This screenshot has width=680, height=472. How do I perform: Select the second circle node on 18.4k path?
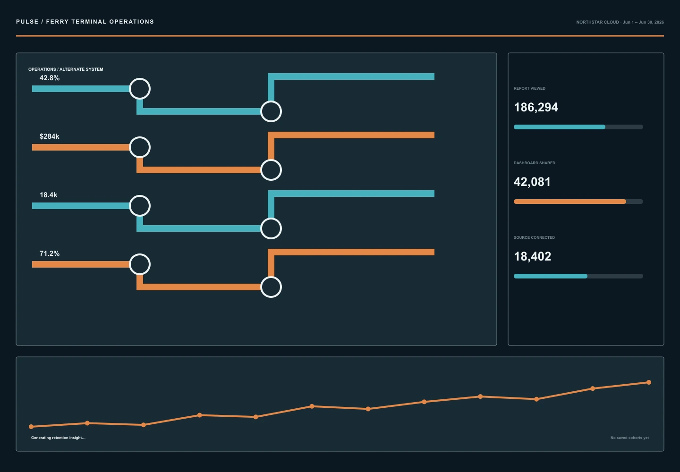(x=271, y=228)
